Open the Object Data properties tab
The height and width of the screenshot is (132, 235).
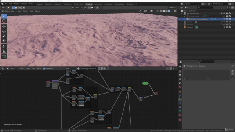[180, 111]
